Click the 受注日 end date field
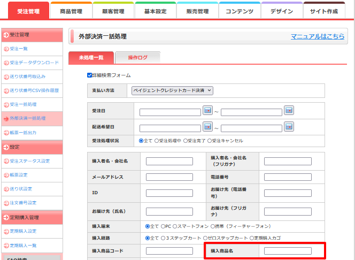Screen dimensions: 355x260 [x=251, y=112]
